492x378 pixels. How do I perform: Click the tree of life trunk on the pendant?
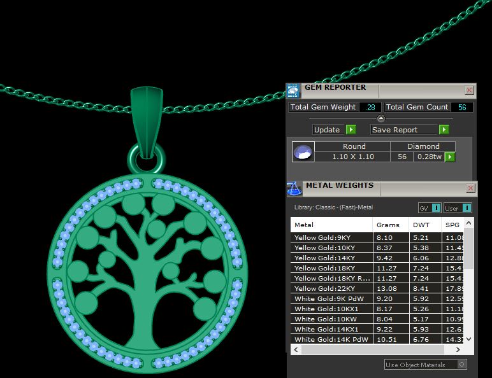pos(145,301)
